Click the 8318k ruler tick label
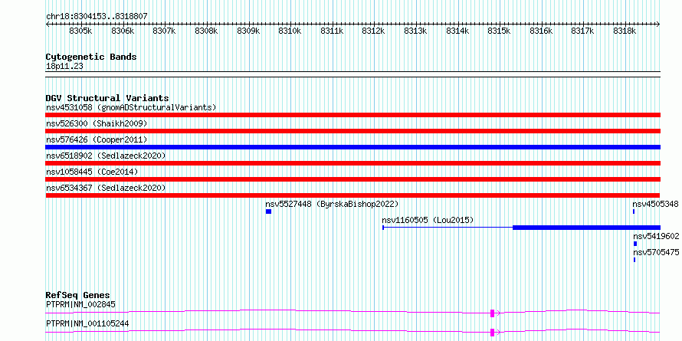Image resolution: width=682 pixels, height=341 pixels. (625, 31)
